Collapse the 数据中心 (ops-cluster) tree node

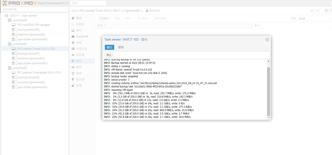click(3, 15)
